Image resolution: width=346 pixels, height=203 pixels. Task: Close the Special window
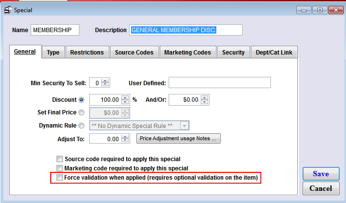[336, 10]
